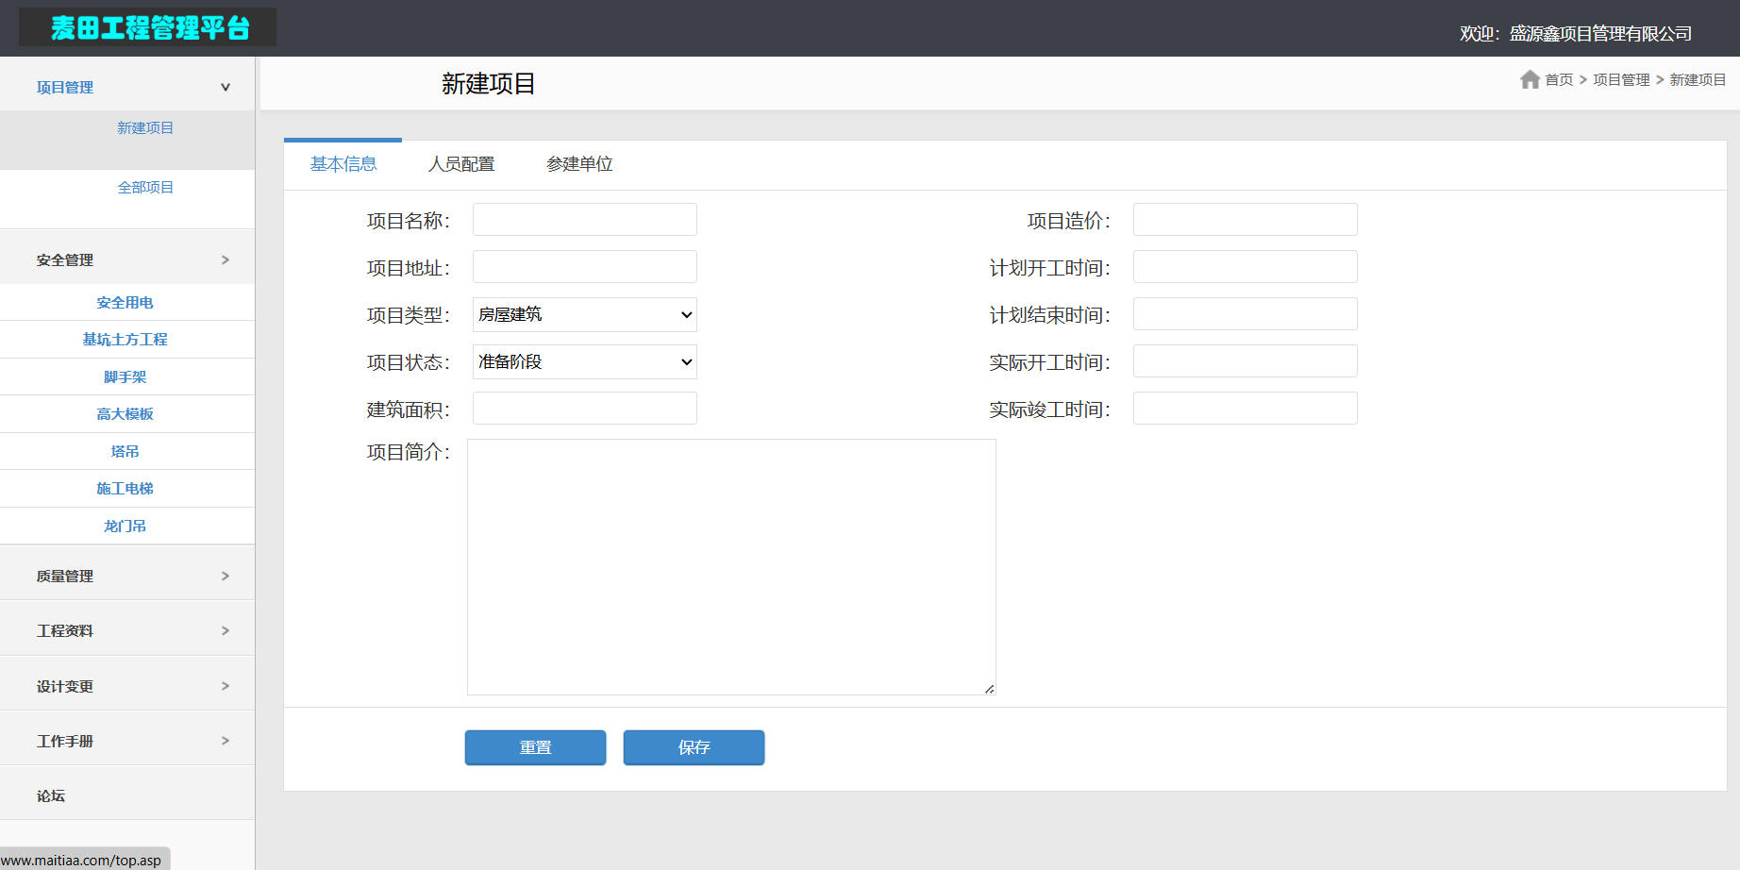This screenshot has height=870, width=1740.
Task: Click the 计划开工时间 date field
Action: (1245, 267)
